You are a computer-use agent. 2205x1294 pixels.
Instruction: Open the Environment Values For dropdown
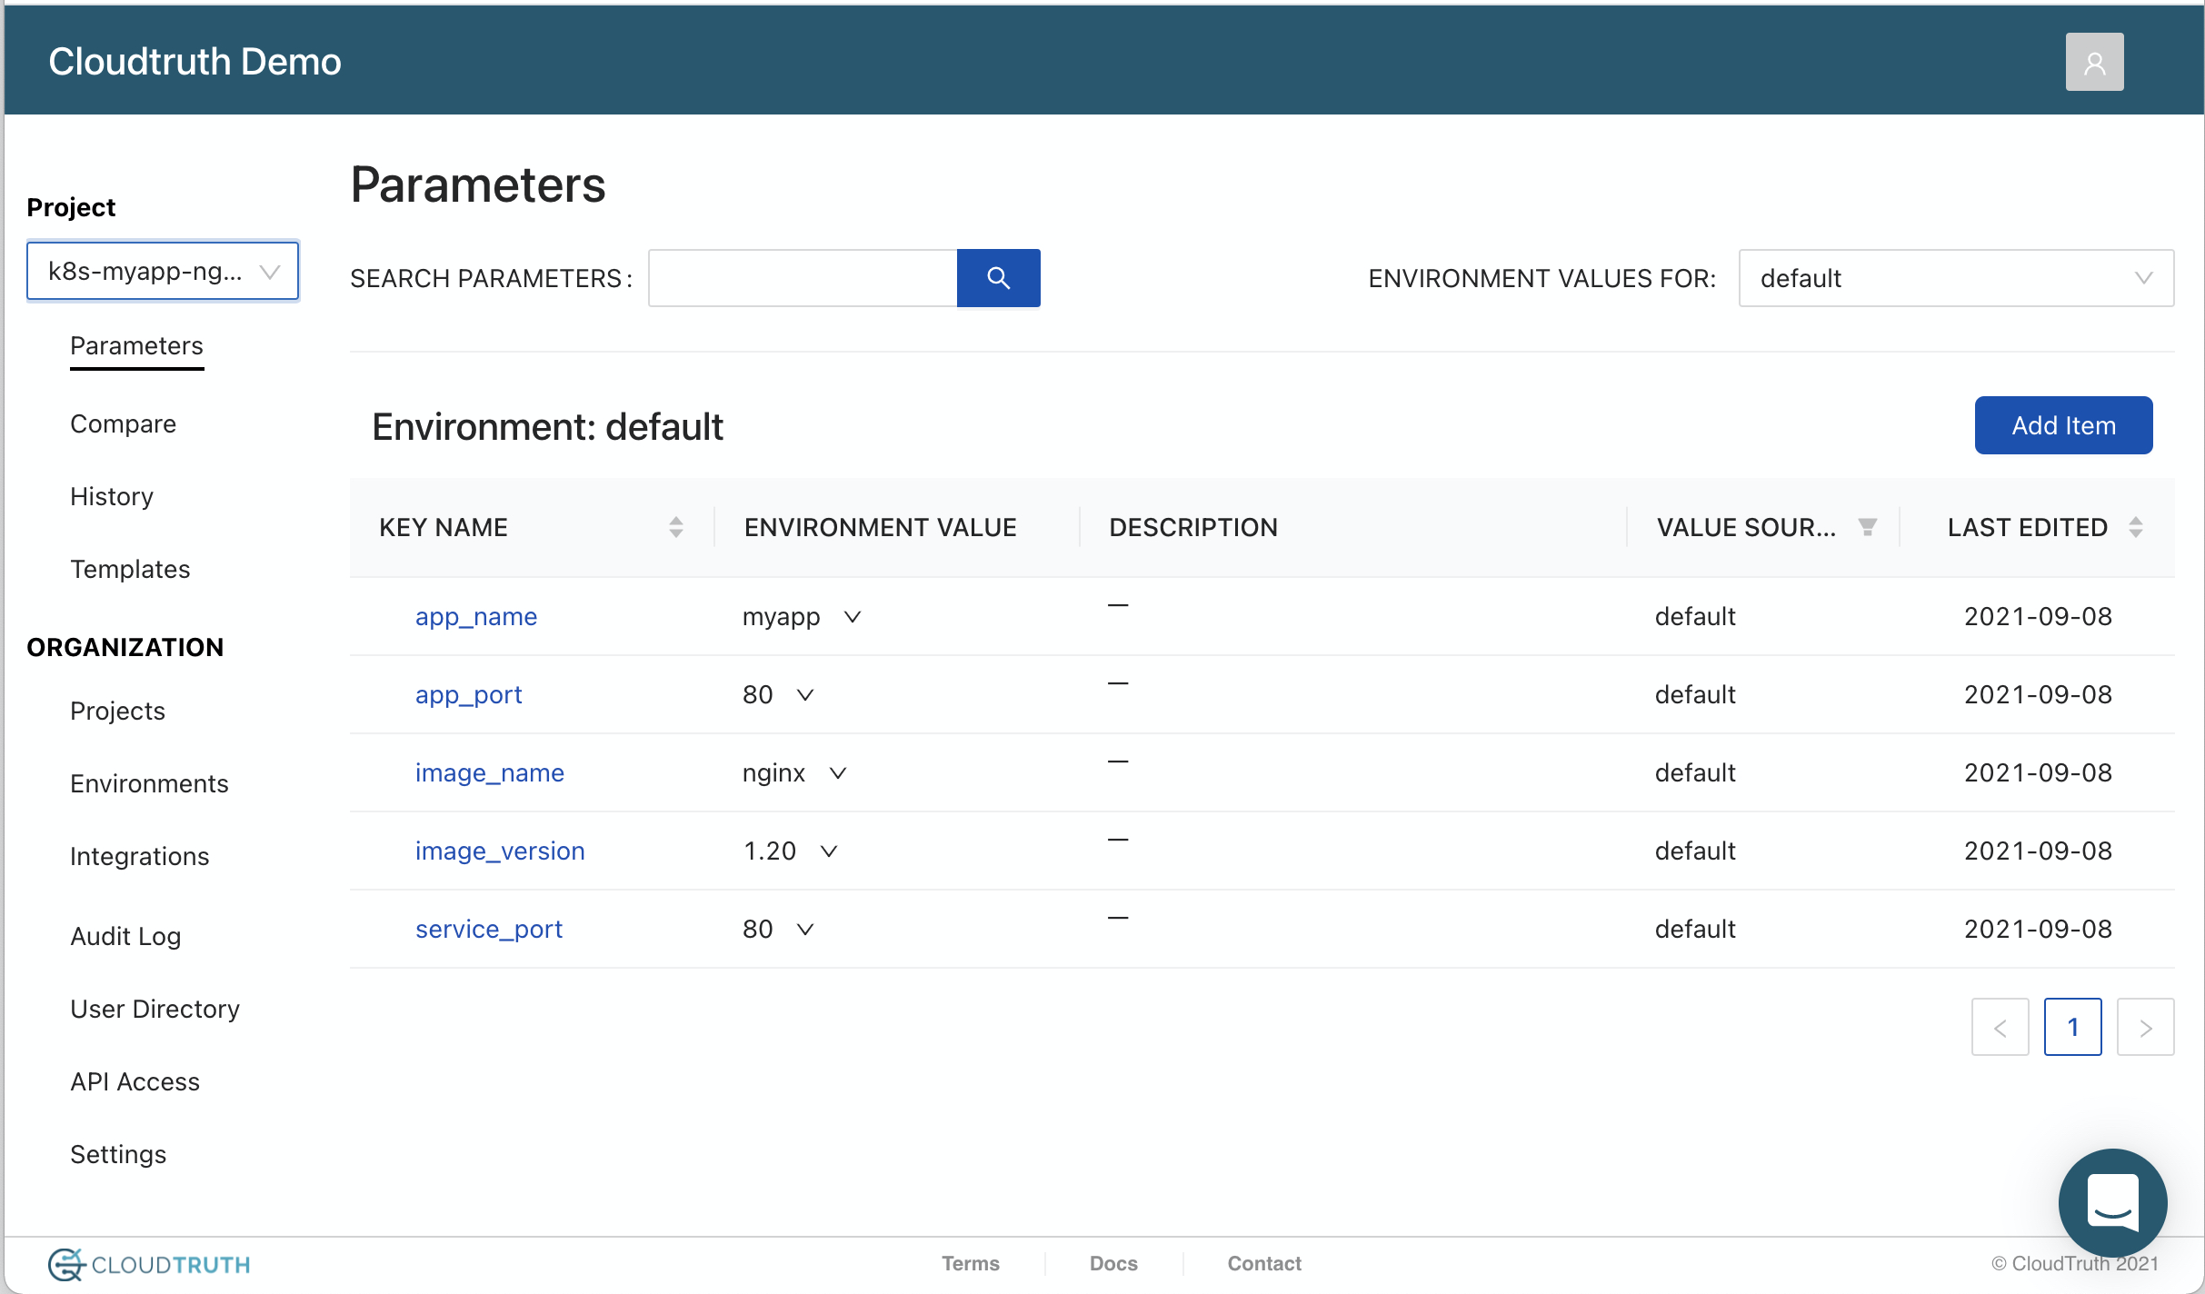[x=1956, y=278]
